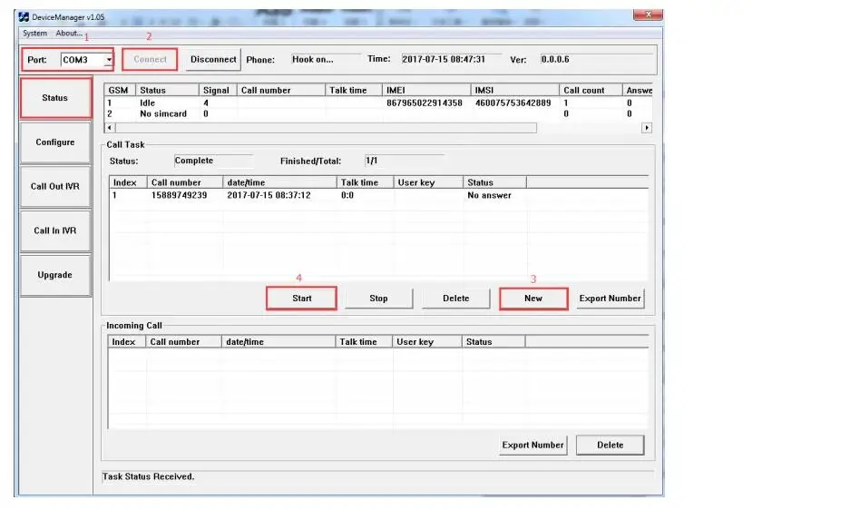The width and height of the screenshot is (850, 510).
Task: Select call task row 15889749239
Action: click(x=179, y=195)
